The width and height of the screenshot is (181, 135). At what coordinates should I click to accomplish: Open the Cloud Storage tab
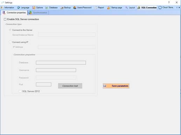pyautogui.click(x=166, y=8)
